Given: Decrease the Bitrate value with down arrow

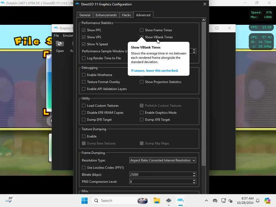Looking at the screenshot, I should pos(194,176).
